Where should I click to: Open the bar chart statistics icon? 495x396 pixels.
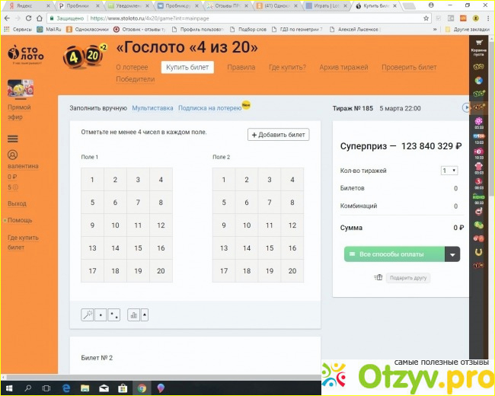click(x=133, y=315)
